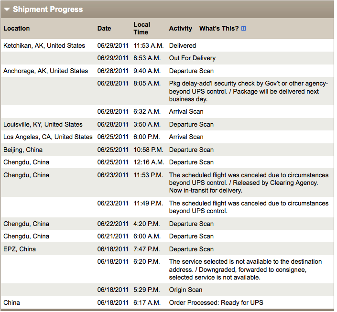Select date 06/21/2011 in the Chengdu row
The width and height of the screenshot is (337, 312).
[x=113, y=237]
